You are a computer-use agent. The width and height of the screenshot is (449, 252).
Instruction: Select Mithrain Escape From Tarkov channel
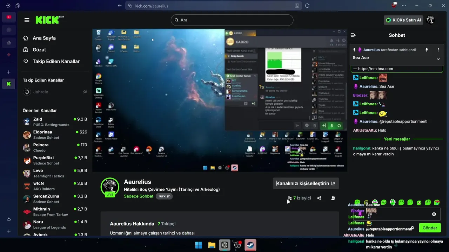point(55,212)
